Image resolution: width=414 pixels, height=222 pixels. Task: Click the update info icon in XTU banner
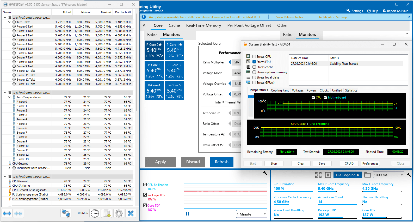pyautogui.click(x=144, y=17)
